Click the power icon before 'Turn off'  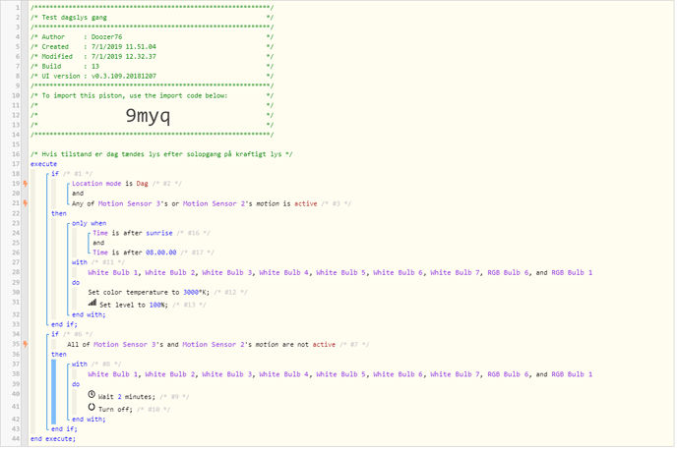92,407
